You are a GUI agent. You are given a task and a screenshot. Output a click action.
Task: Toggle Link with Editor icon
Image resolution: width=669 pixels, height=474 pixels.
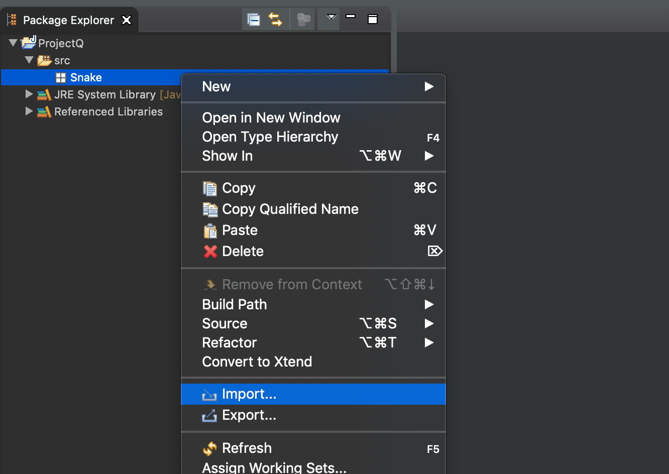(275, 20)
